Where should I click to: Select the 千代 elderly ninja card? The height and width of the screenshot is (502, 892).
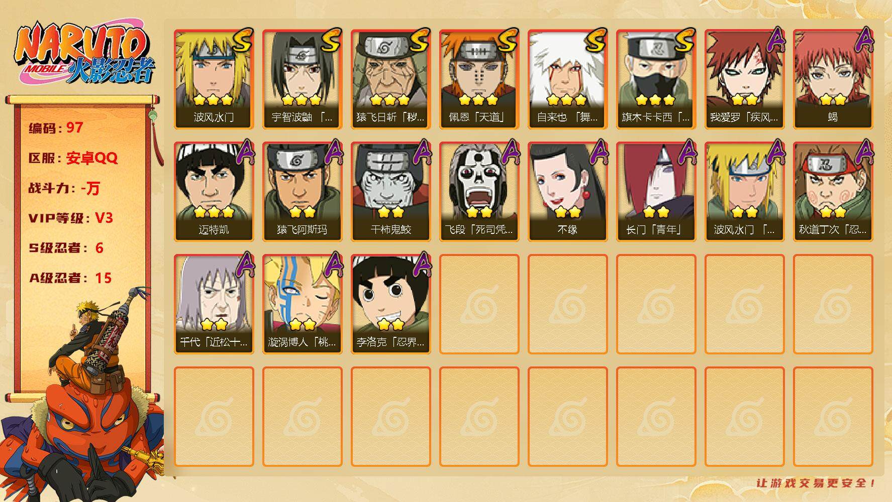tap(214, 304)
